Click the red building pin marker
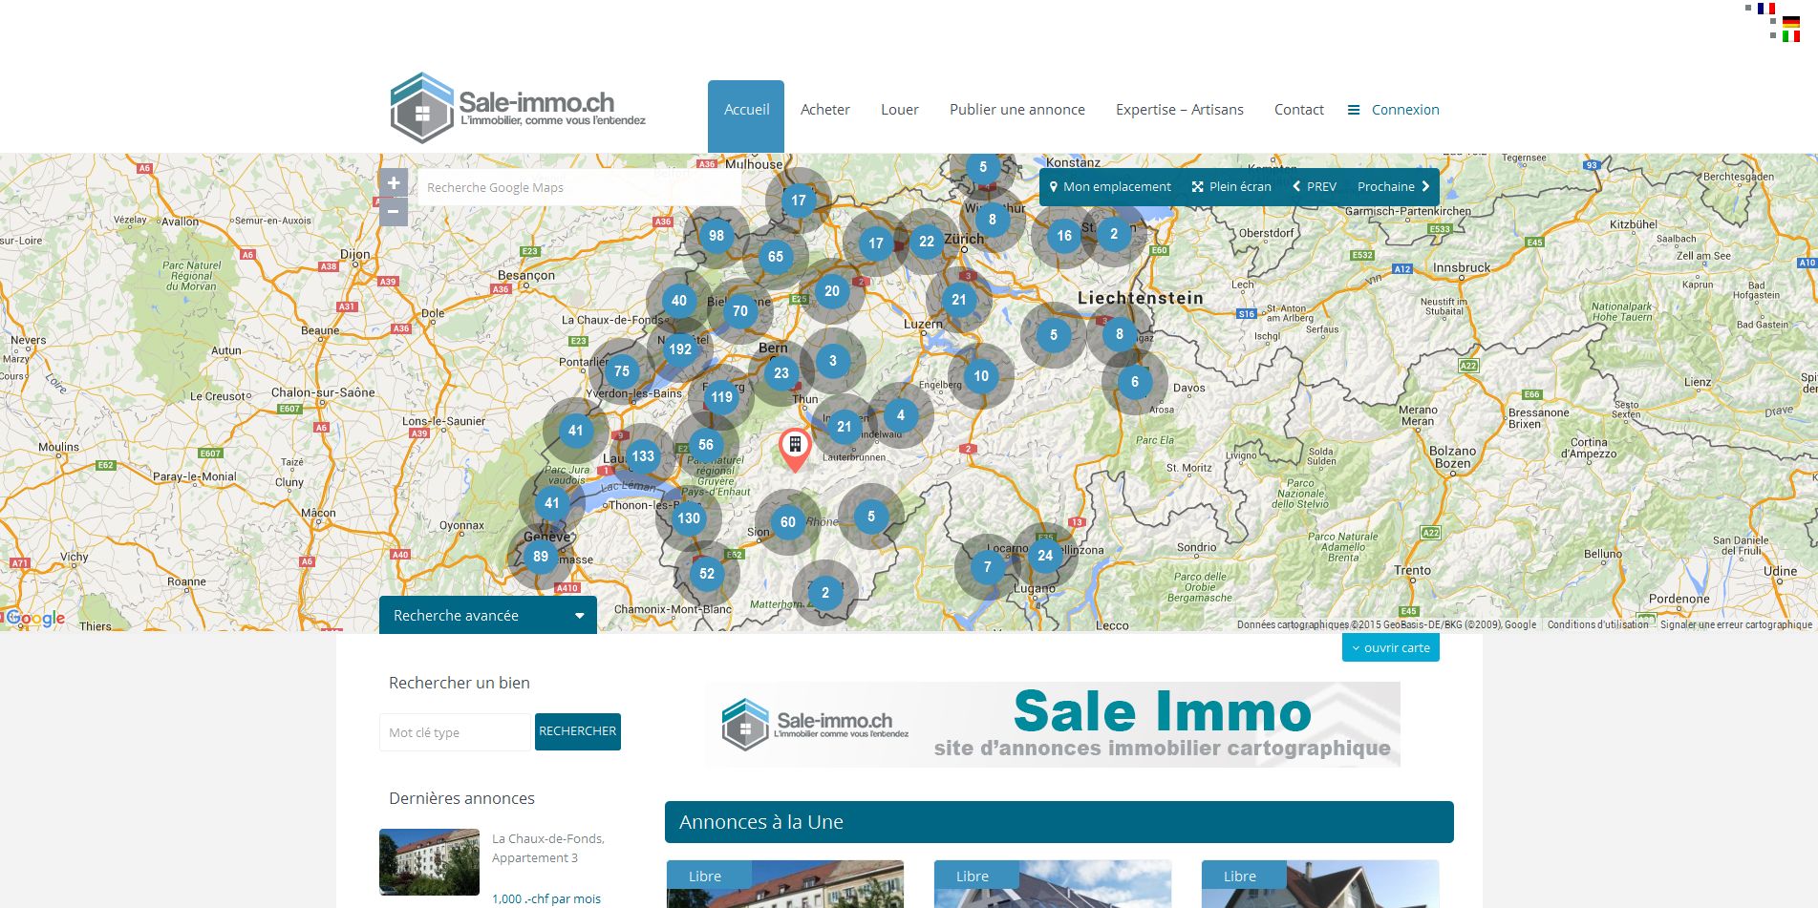This screenshot has width=1818, height=908. point(794,450)
